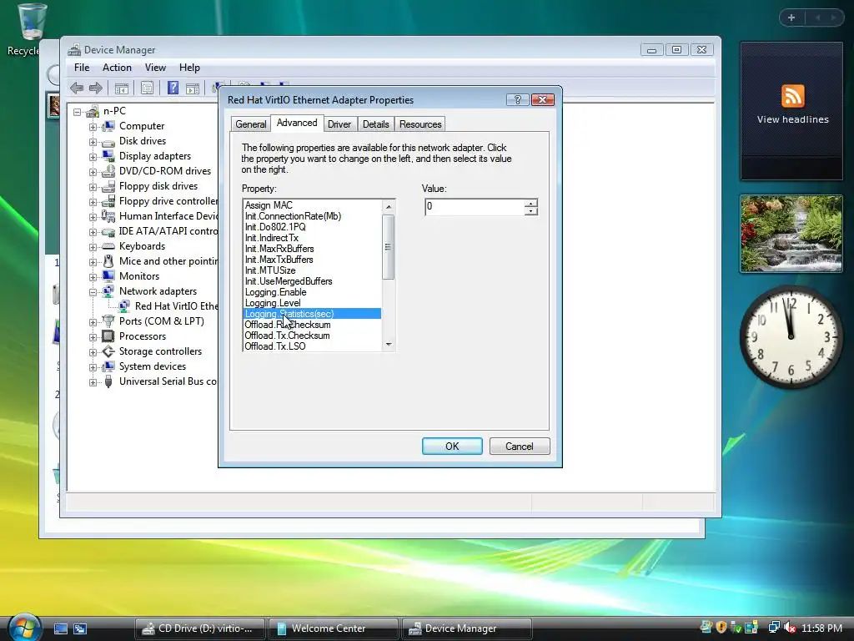
Task: Click the device install green check tray icon
Action: 736,628
